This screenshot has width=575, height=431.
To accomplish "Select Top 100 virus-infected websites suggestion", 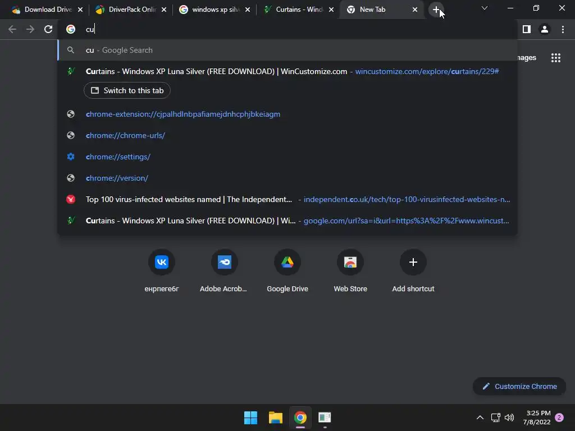I will pyautogui.click(x=287, y=199).
